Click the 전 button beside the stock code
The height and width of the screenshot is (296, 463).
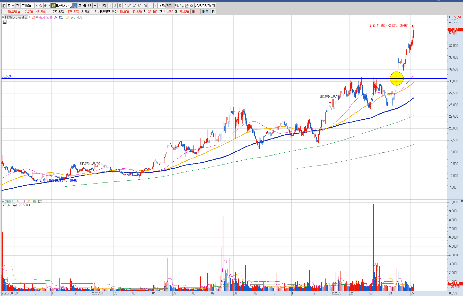[18, 6]
